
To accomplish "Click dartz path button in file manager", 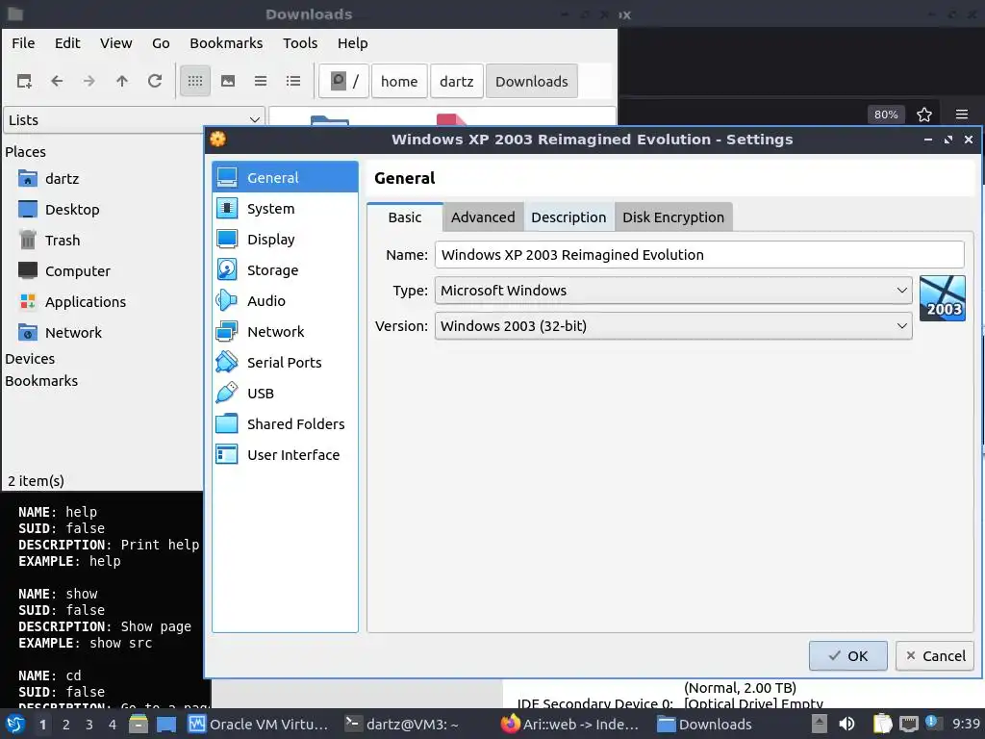I will tap(457, 81).
